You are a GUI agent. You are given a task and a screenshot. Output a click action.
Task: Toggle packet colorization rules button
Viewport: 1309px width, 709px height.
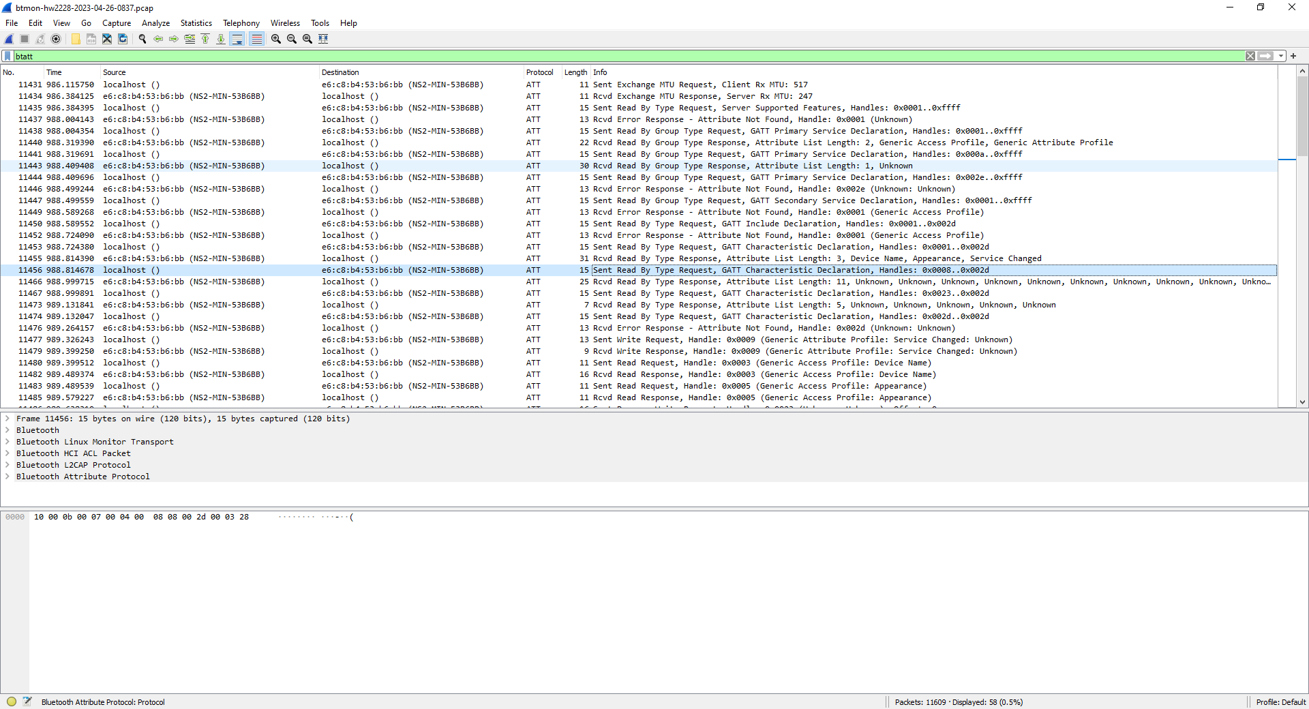[256, 39]
